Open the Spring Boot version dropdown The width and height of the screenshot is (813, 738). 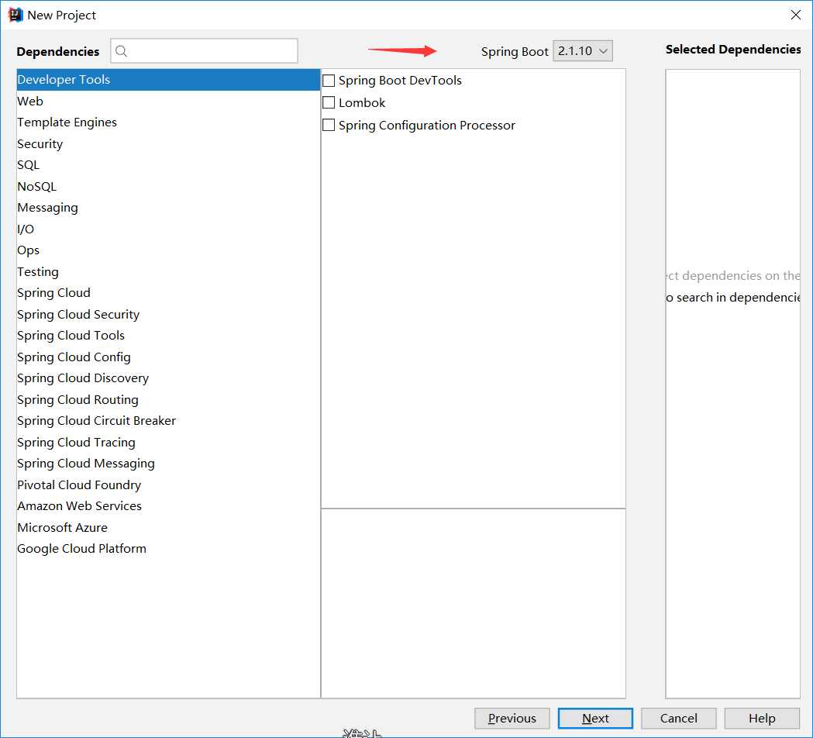click(583, 51)
